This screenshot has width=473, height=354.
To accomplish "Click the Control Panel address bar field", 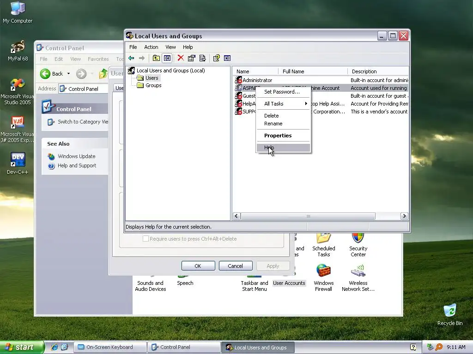I will point(83,89).
